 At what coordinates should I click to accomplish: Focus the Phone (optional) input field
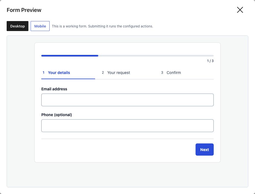pyautogui.click(x=127, y=126)
